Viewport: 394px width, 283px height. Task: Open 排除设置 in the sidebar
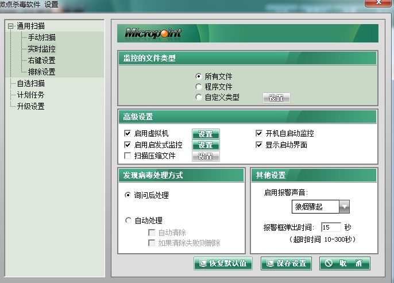pyautogui.click(x=41, y=72)
